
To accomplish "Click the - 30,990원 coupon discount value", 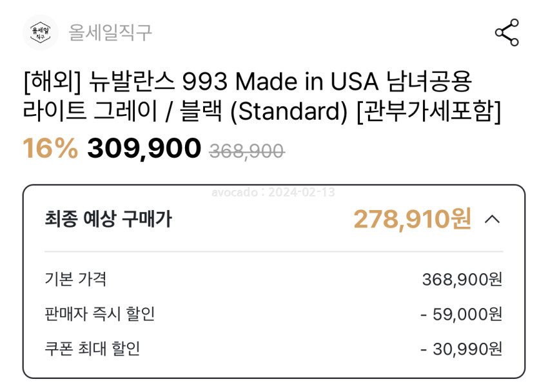I will [461, 349].
